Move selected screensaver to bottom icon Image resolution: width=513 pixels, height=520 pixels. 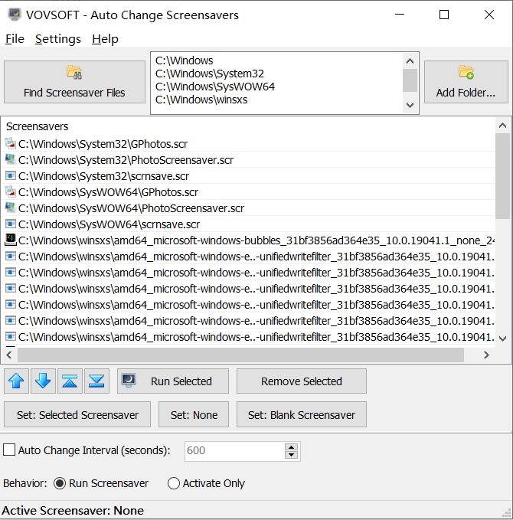[96, 381]
